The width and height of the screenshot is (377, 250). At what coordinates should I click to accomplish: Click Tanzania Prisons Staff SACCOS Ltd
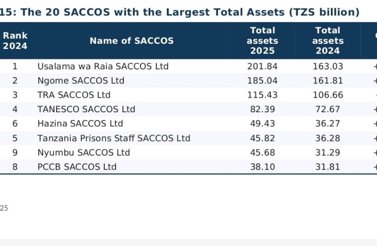[x=114, y=138]
